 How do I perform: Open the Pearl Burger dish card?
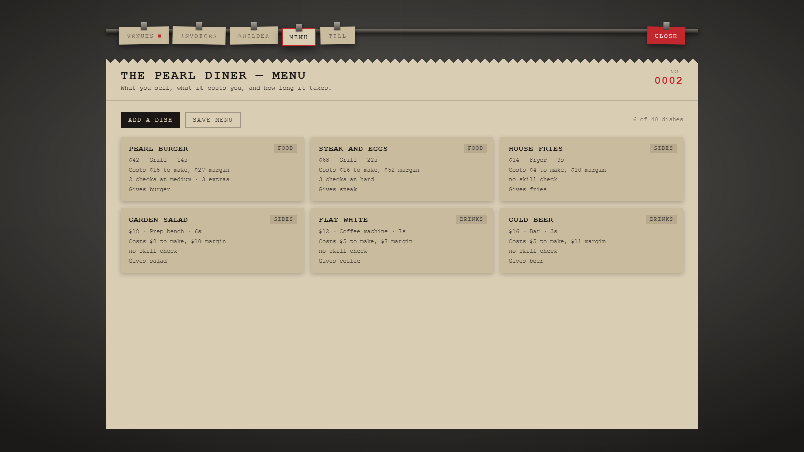(x=212, y=169)
